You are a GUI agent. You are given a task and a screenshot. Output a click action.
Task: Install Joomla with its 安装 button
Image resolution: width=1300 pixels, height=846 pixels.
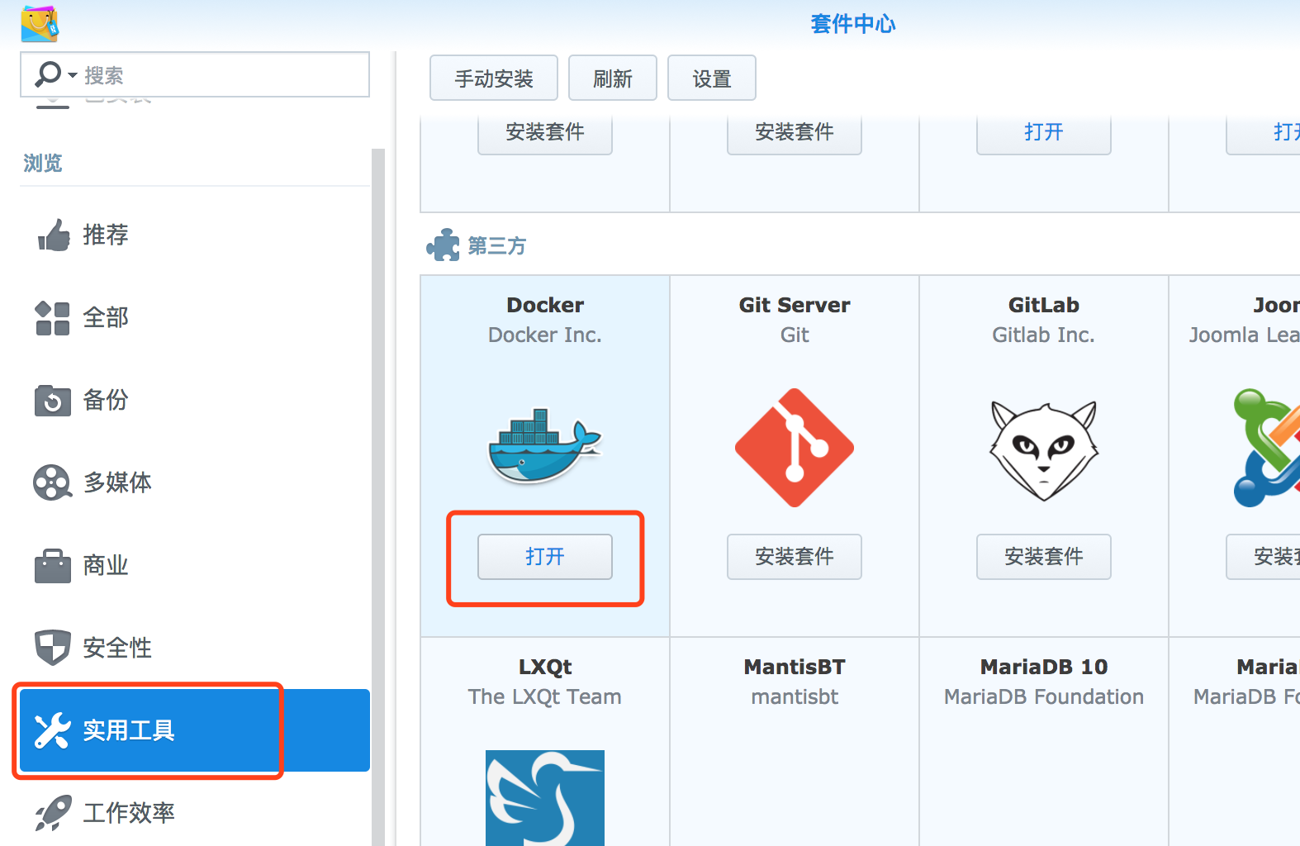point(1264,557)
